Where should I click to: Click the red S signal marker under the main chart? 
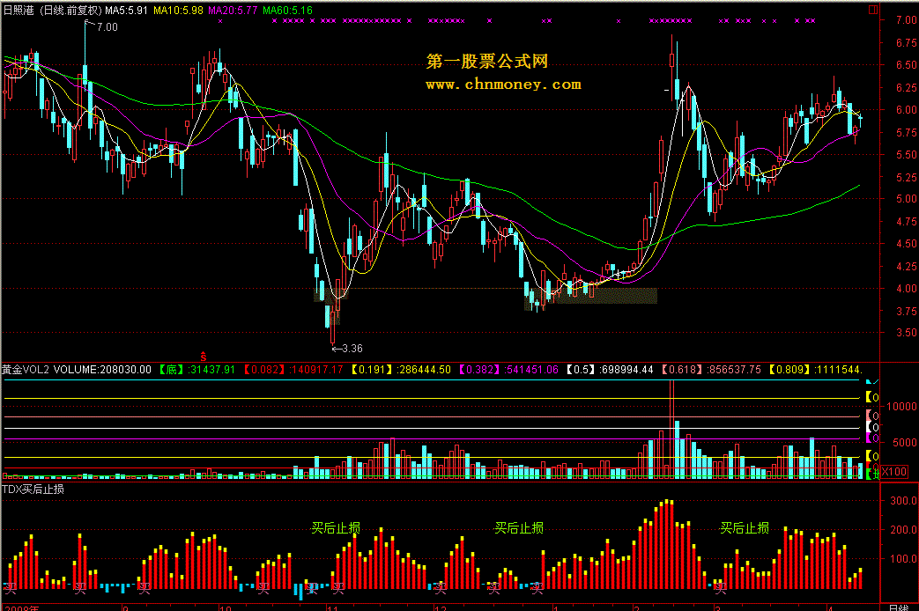click(204, 357)
